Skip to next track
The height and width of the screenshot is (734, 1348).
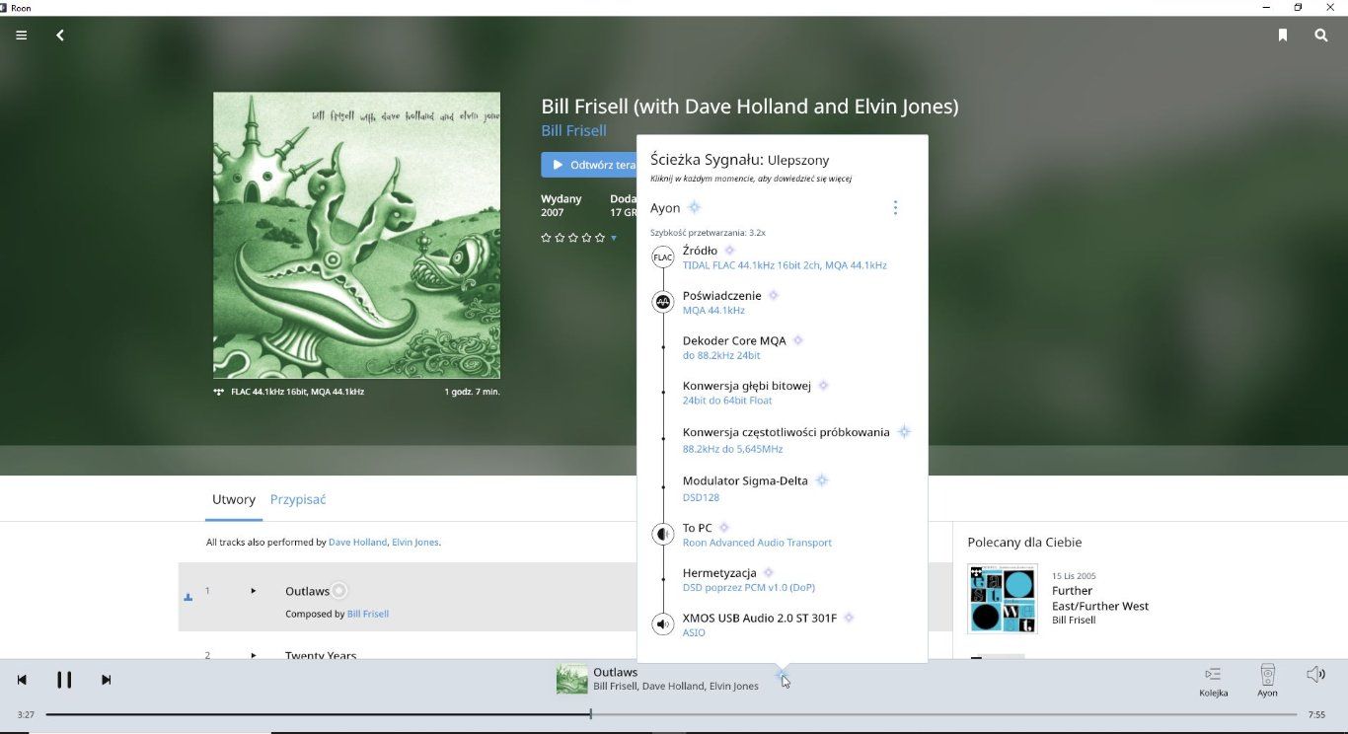[107, 680]
